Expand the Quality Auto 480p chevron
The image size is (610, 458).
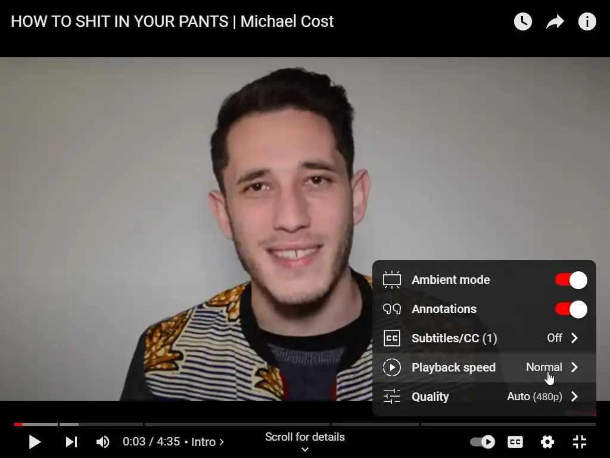coord(575,397)
